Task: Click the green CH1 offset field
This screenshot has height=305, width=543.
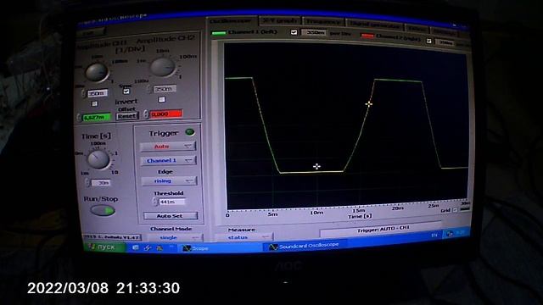Action: (97, 118)
